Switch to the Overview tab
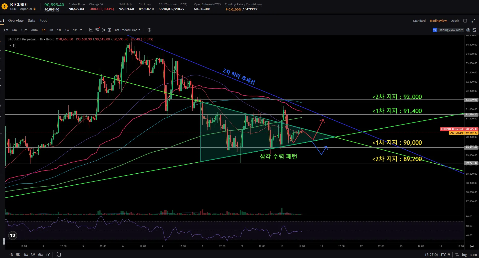This screenshot has width=479, height=258. click(16, 20)
